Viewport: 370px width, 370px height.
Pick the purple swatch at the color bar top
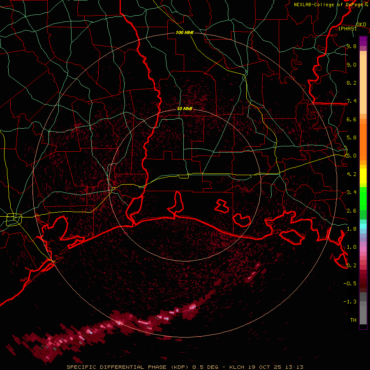363,41
